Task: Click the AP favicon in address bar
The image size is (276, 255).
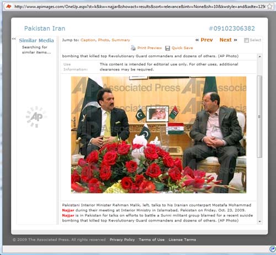Action: click(9, 7)
